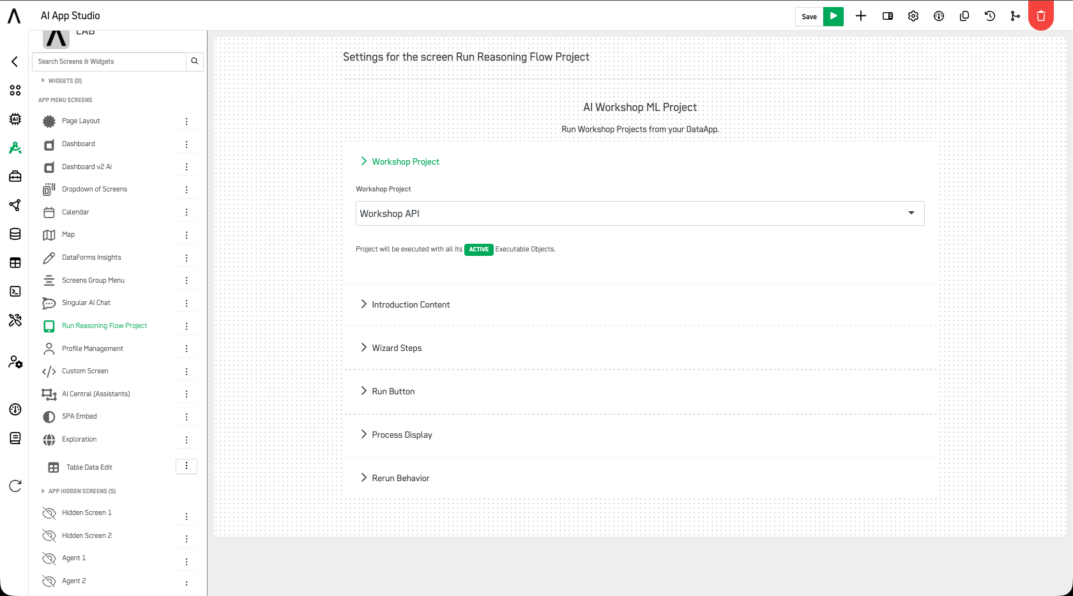Open options menu for Singular AI Chat
The width and height of the screenshot is (1073, 596).
pos(186,303)
